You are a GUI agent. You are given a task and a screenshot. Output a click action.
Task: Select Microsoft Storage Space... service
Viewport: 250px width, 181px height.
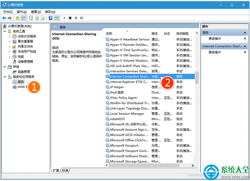[150, 162]
